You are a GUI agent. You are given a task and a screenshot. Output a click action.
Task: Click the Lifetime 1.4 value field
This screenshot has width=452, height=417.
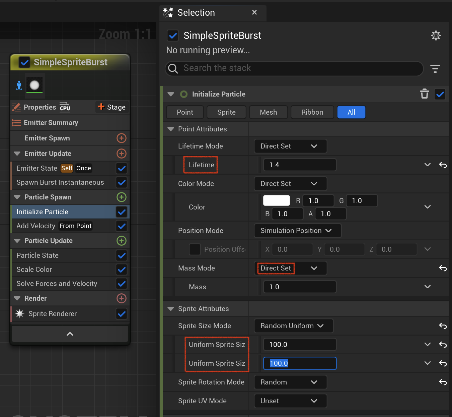300,165
